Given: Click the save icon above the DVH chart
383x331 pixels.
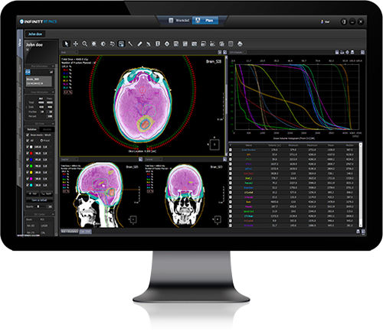Looking at the screenshot, I should pyautogui.click(x=337, y=52).
